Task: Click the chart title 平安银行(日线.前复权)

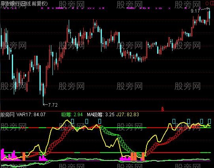Action: coord(24,4)
